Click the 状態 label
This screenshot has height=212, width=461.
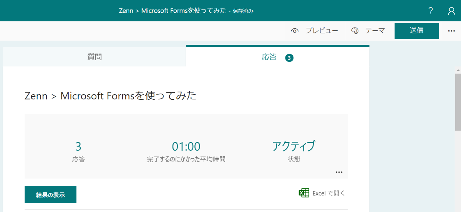[294, 159]
